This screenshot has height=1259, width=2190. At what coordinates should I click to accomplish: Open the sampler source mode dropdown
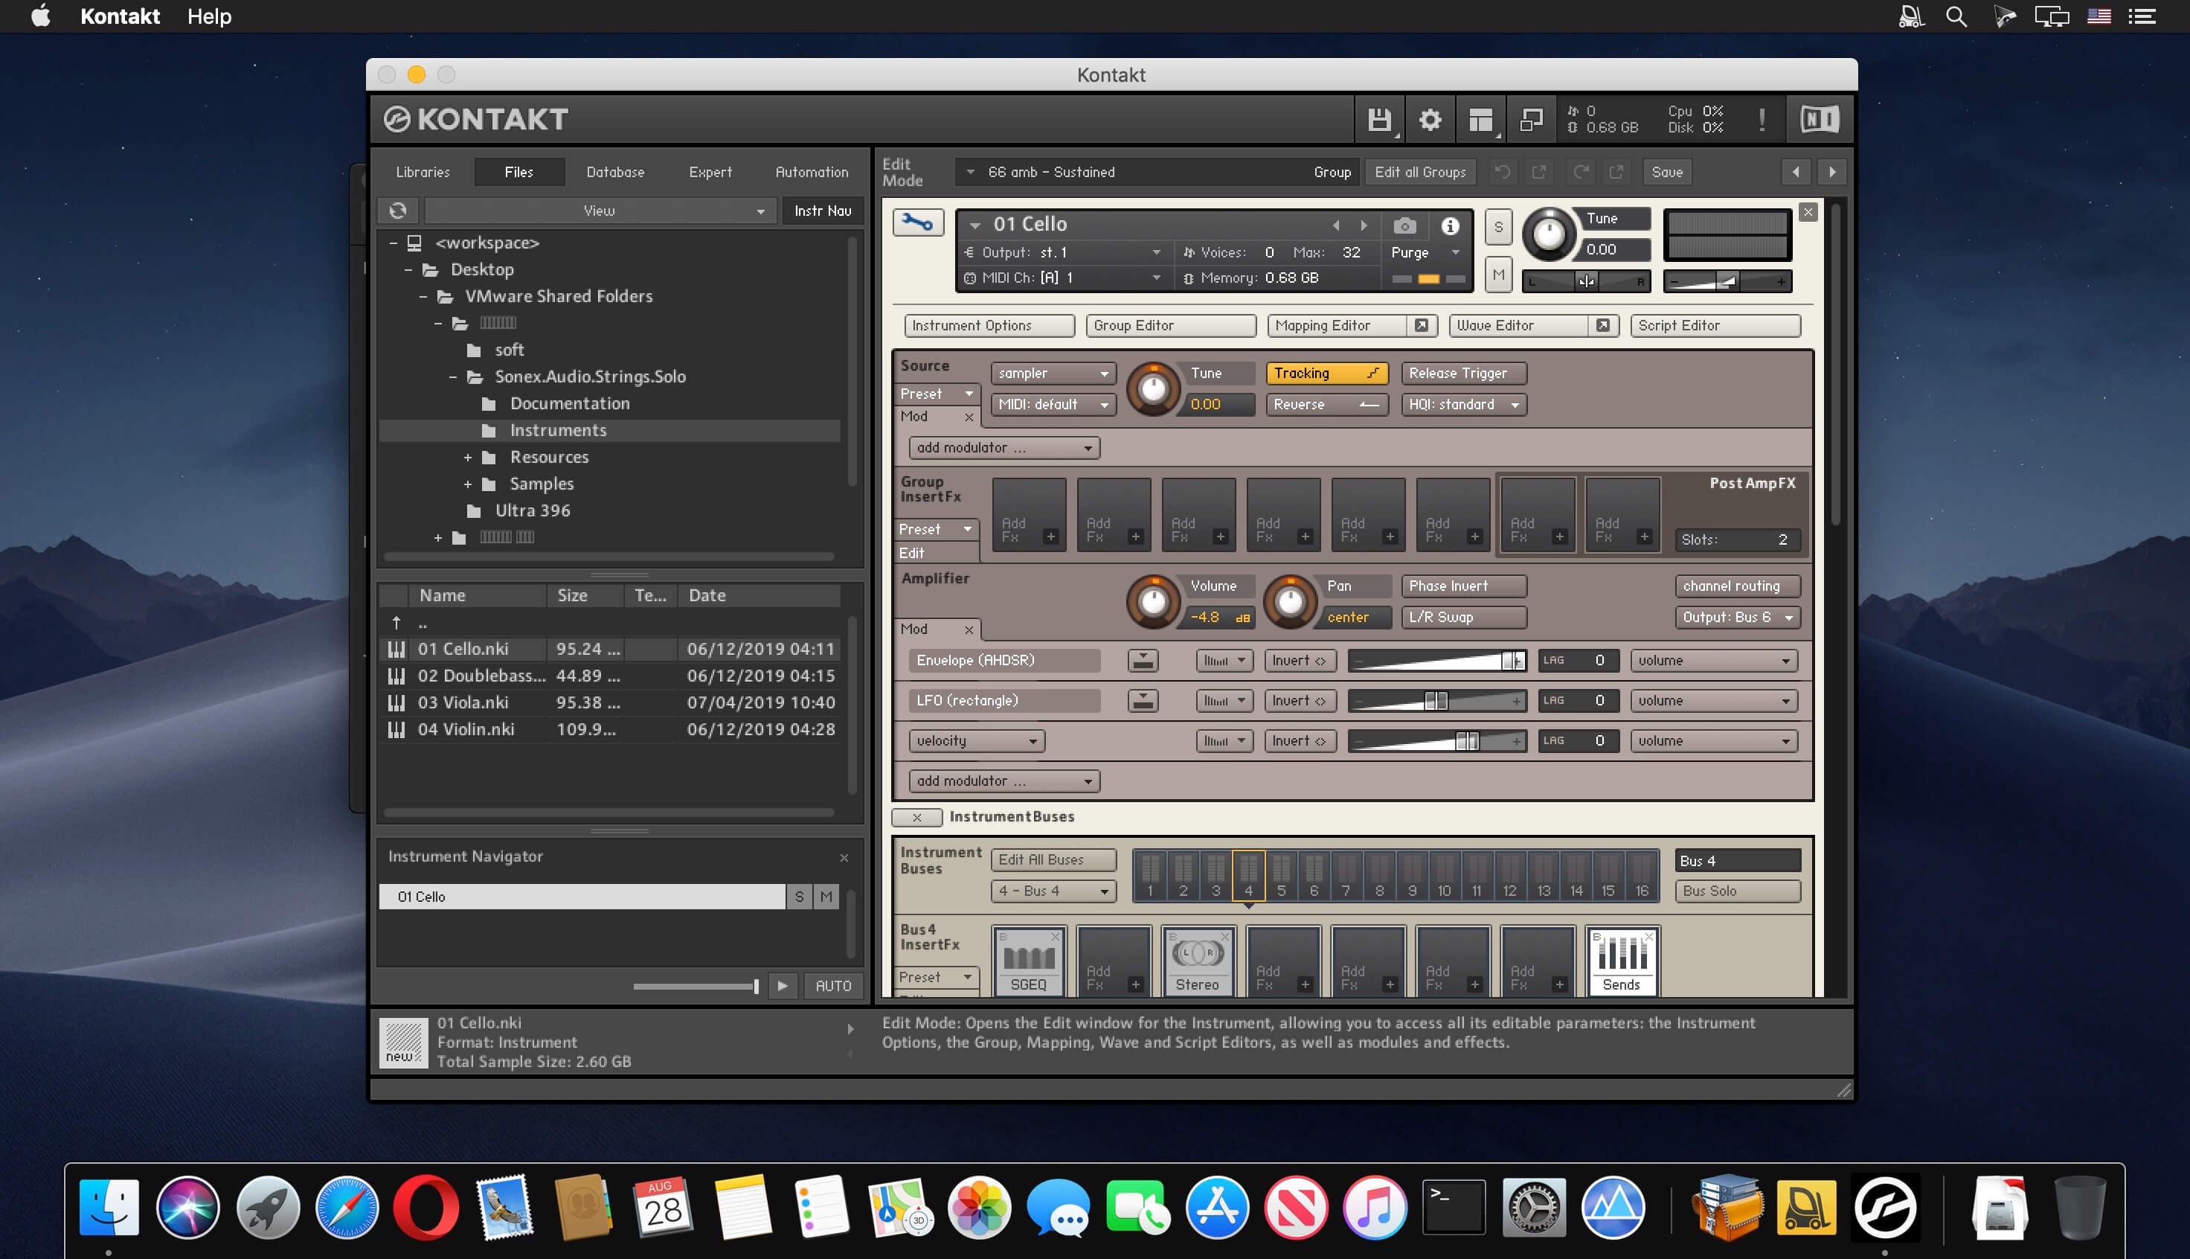[x=1053, y=374]
